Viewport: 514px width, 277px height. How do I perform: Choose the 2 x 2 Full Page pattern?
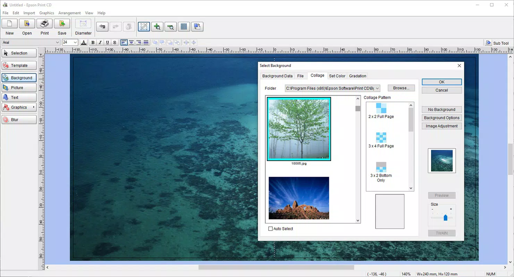(x=381, y=111)
